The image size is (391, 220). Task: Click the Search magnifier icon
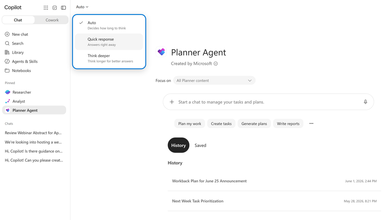click(x=7, y=43)
